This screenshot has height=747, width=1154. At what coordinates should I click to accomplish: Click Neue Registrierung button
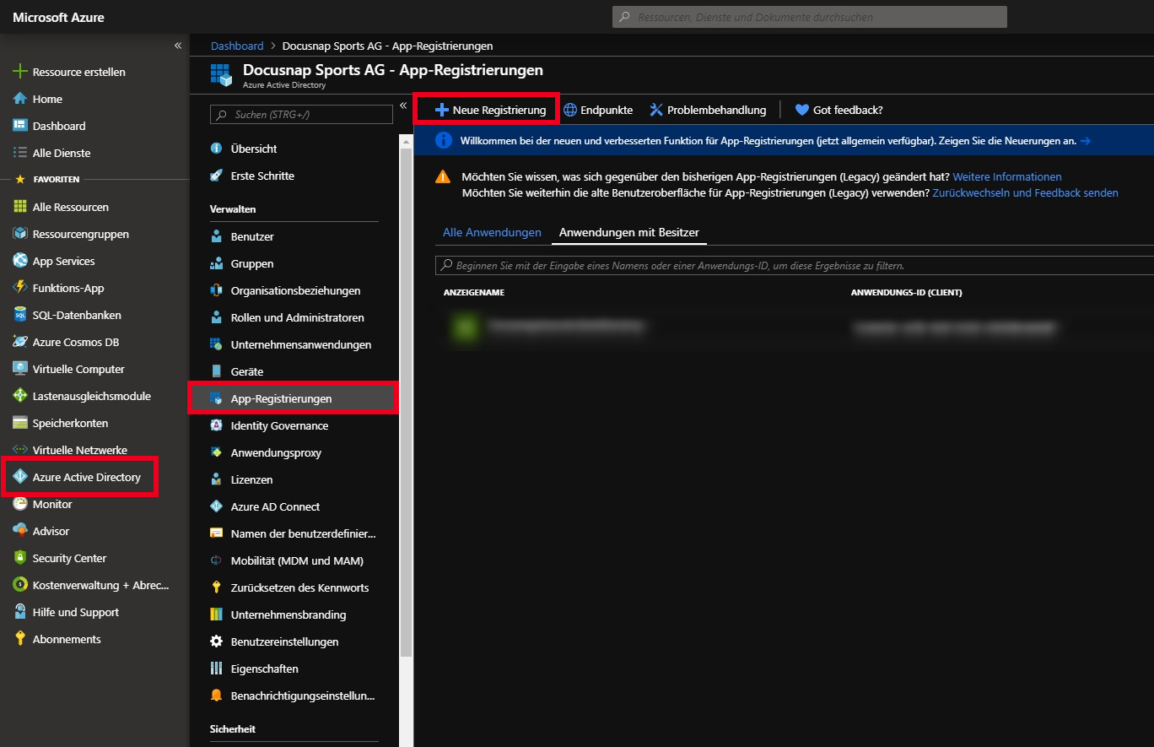pos(489,110)
